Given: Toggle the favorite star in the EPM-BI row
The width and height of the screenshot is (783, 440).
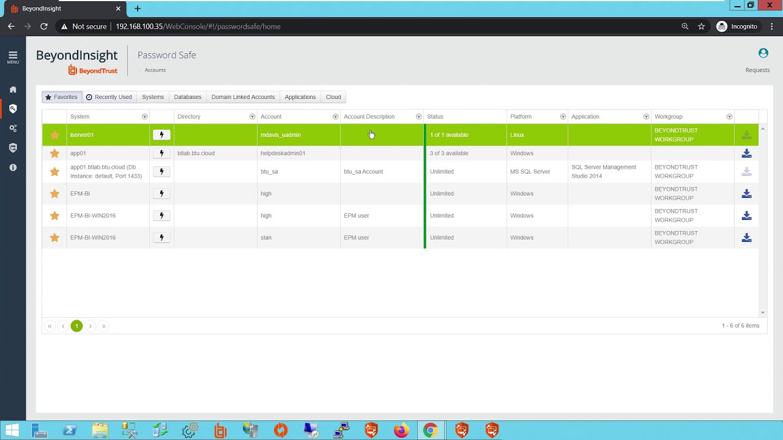Looking at the screenshot, I should click(54, 194).
